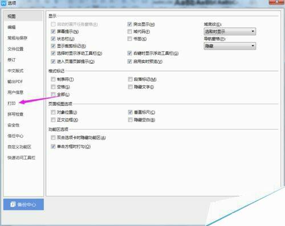Check the 隐藏空白 checkbox
285x226 pixels.
[x=130, y=120]
